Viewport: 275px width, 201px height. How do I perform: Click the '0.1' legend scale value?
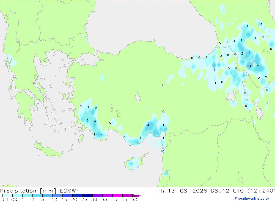pyautogui.click(x=5, y=199)
